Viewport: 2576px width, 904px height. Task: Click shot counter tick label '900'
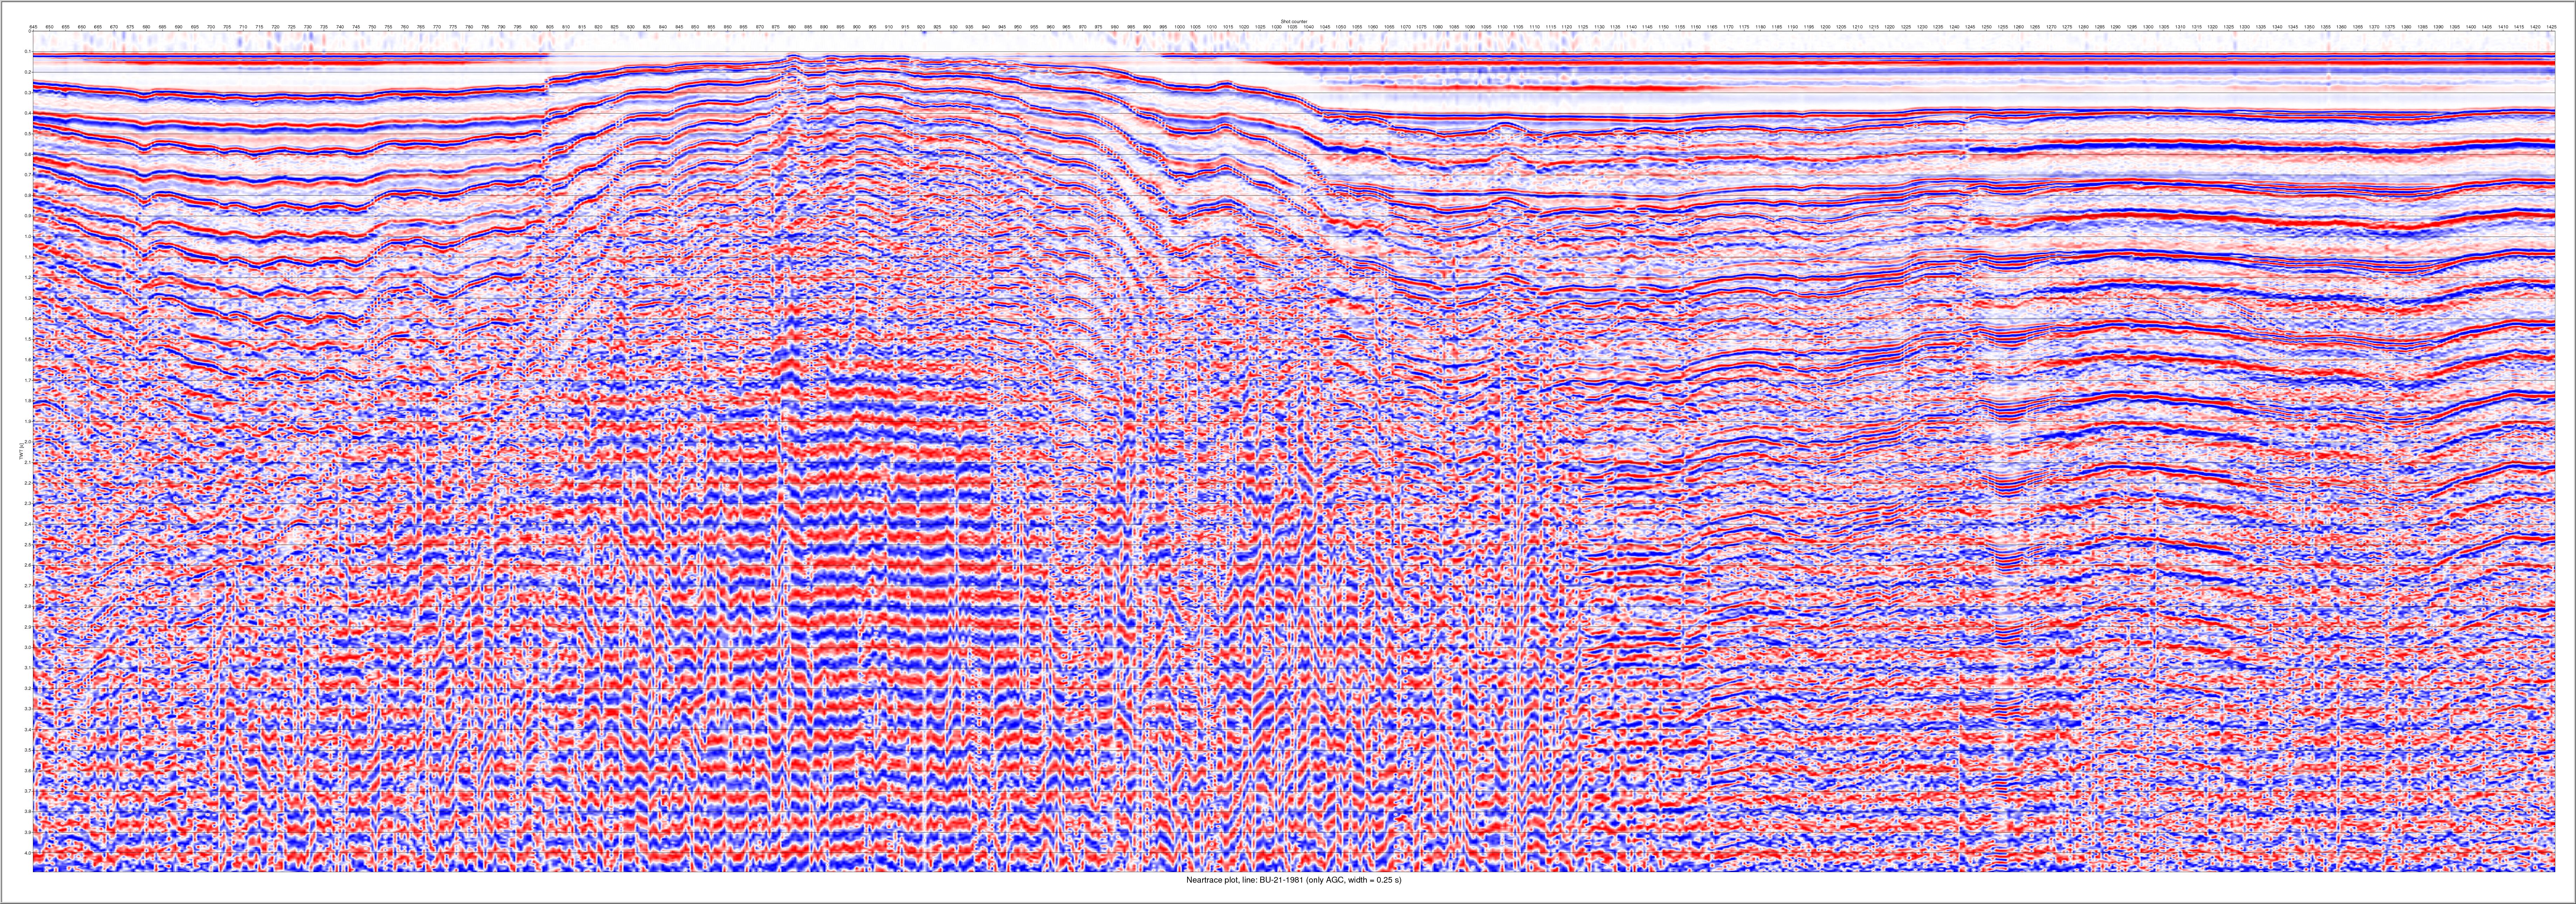click(x=857, y=27)
